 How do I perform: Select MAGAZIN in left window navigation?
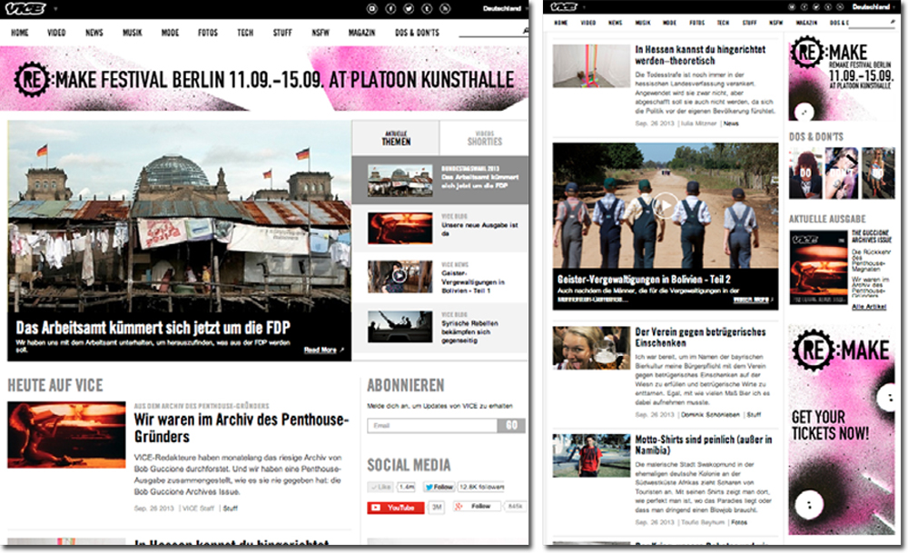tap(362, 33)
